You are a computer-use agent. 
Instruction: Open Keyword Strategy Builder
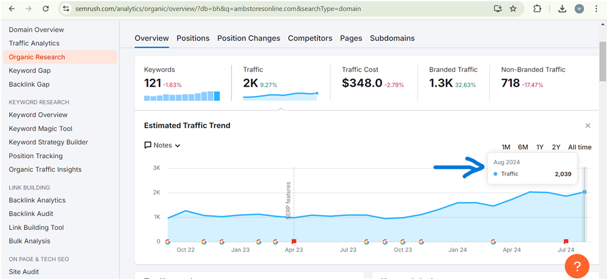48,142
